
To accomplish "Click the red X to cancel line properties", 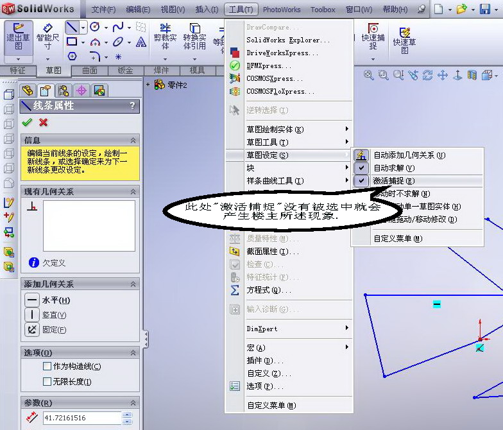I will coord(44,122).
